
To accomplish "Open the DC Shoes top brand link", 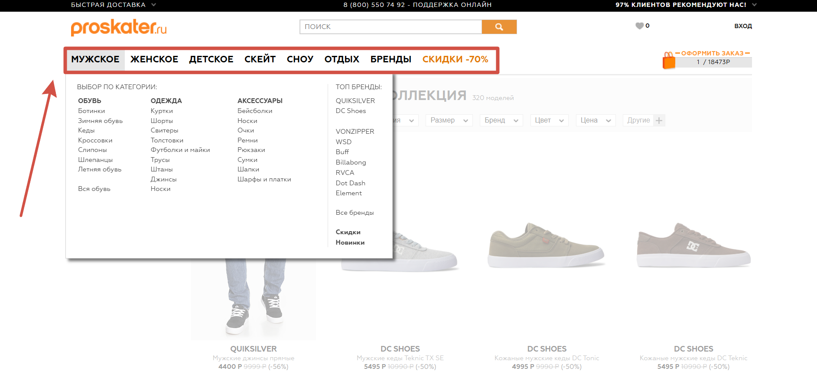I will (351, 111).
